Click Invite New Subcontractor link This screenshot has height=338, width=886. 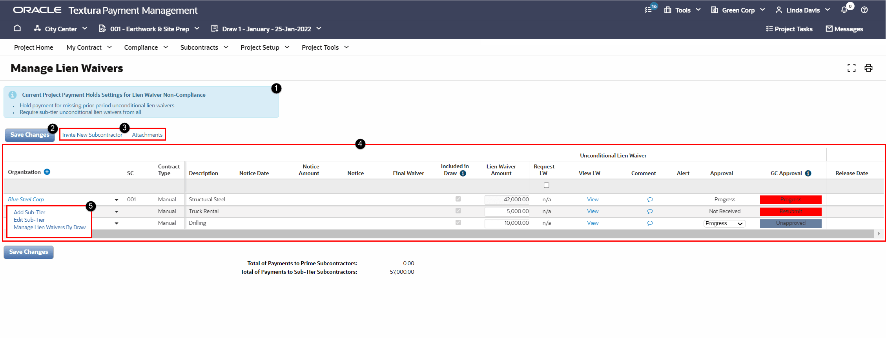click(92, 135)
